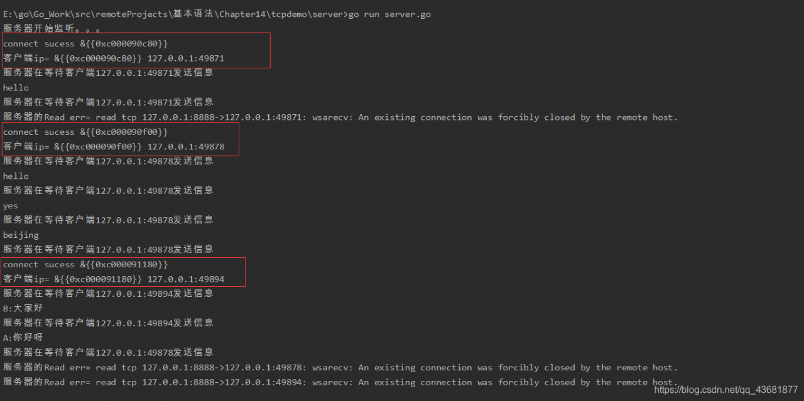Screen dimensions: 804x401
Task: Click the '客户端ip=' line ending in 49894
Action: click(x=114, y=279)
